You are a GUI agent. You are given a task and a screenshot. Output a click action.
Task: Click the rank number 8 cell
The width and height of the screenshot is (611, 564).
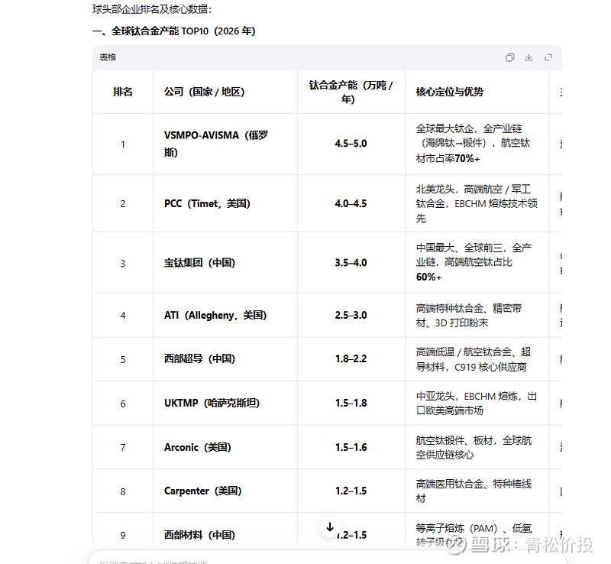[x=123, y=491]
